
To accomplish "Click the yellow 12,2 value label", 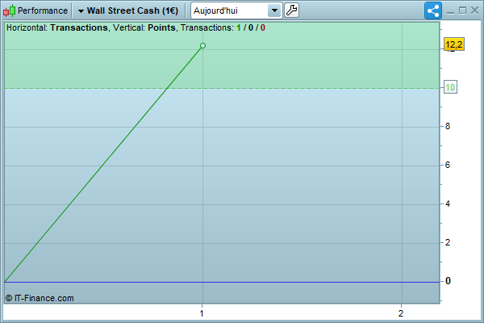I will click(x=453, y=44).
